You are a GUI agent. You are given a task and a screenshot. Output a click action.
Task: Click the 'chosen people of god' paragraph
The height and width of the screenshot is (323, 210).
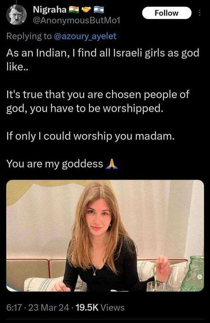pos(98,101)
